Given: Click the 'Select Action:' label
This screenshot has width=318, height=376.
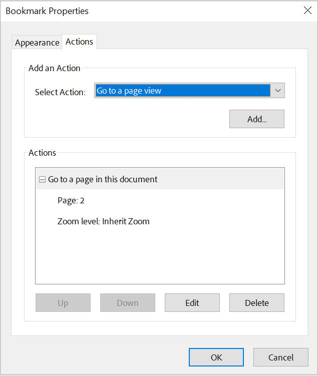Looking at the screenshot, I should point(60,92).
